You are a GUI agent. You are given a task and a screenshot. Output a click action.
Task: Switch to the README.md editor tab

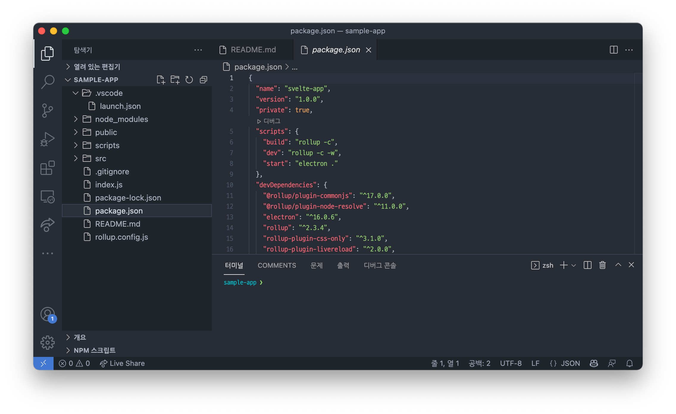pyautogui.click(x=253, y=50)
